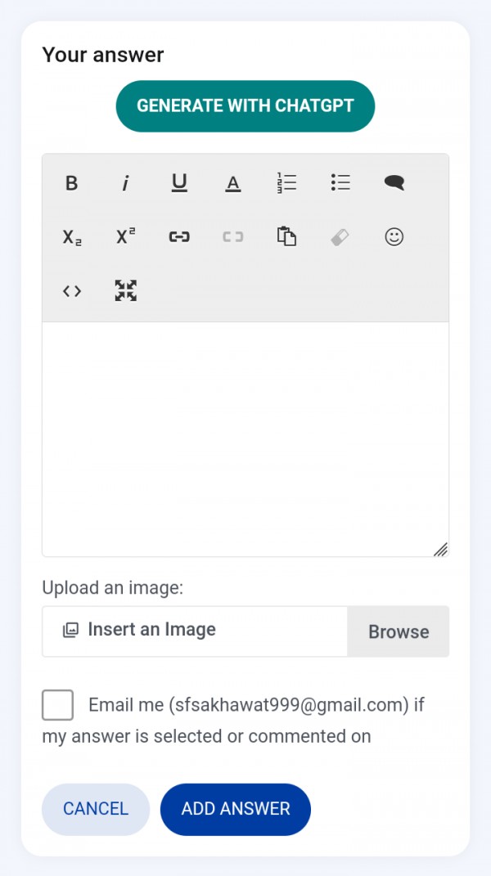Toggle bold formatting in editor

[72, 183]
